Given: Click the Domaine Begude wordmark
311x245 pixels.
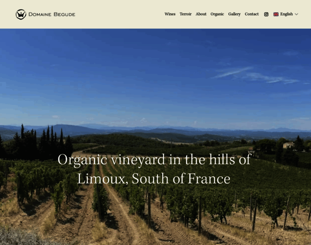Looking at the screenshot, I should coord(52,14).
